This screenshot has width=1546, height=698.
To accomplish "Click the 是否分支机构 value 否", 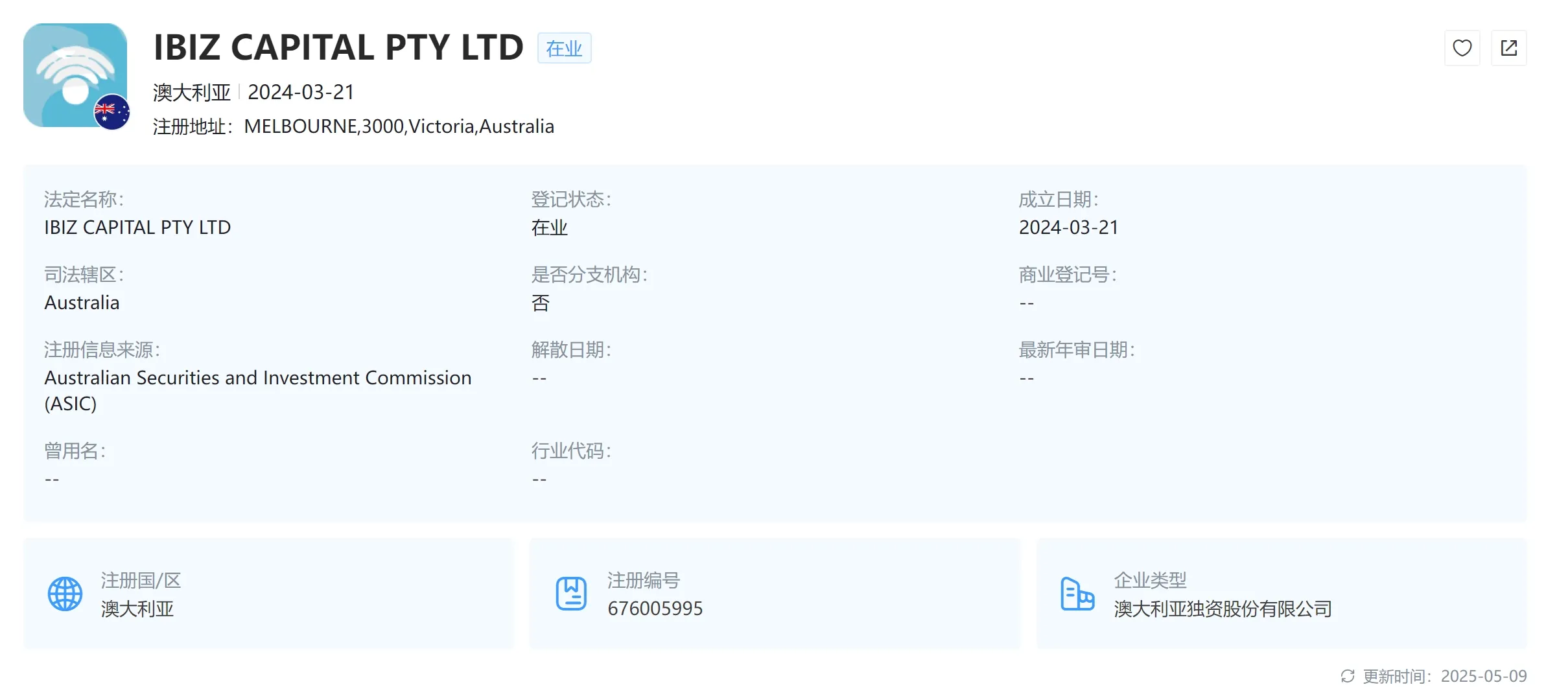I will [540, 303].
